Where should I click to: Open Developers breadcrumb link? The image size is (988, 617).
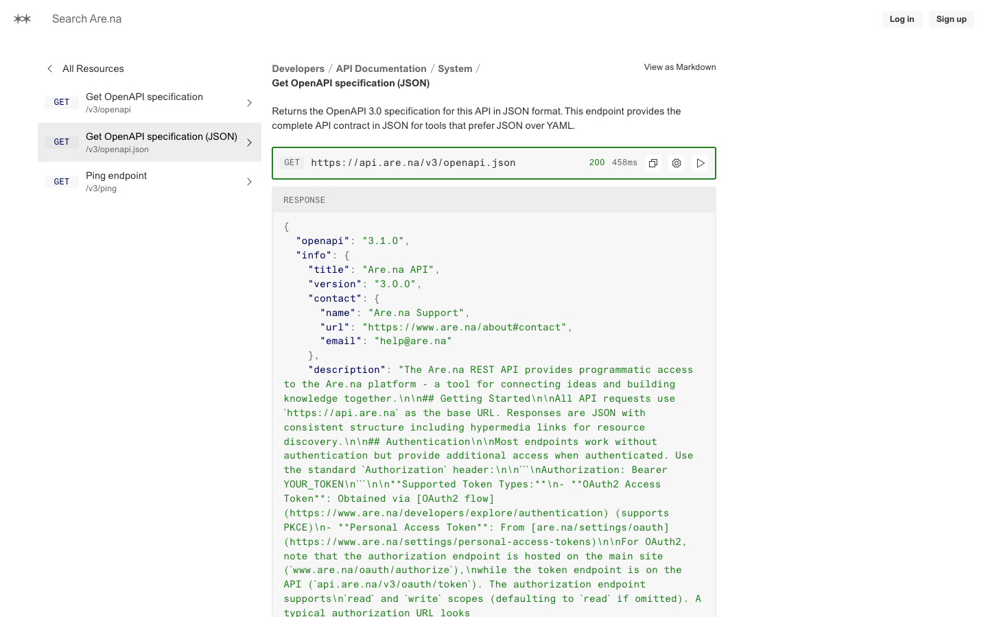[x=298, y=69]
